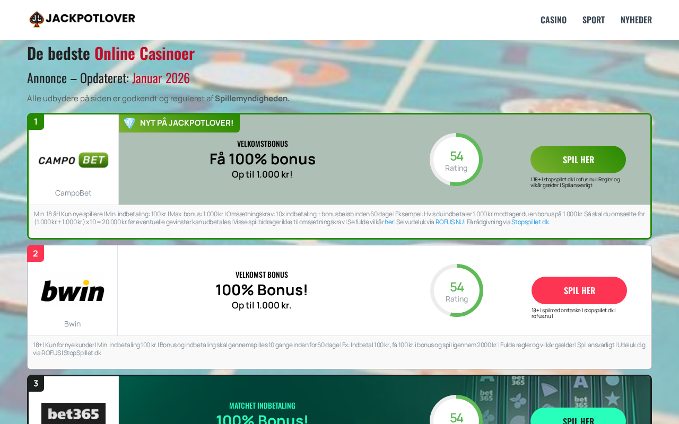Follow the 'her' full terms link
This screenshot has width=679, height=424.
pyautogui.click(x=389, y=222)
